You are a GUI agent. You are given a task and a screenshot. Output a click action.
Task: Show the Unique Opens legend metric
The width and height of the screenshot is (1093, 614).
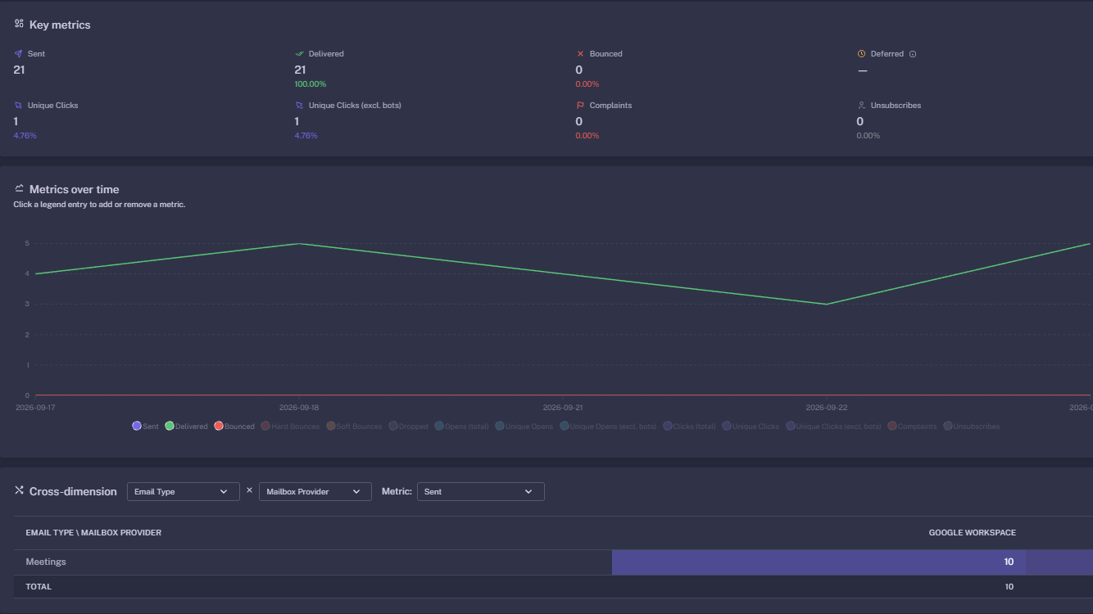(x=524, y=427)
